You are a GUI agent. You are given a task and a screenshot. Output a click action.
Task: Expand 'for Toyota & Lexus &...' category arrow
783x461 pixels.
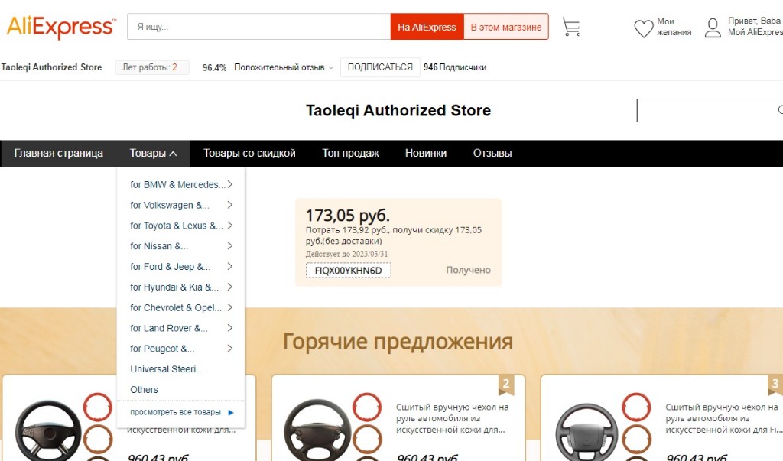(229, 226)
